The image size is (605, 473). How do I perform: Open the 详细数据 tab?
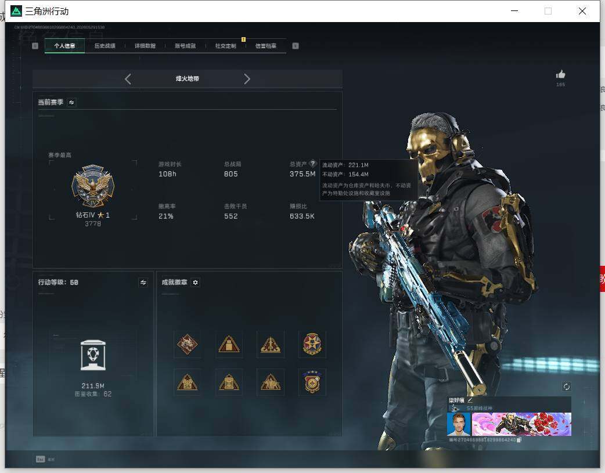tap(145, 46)
